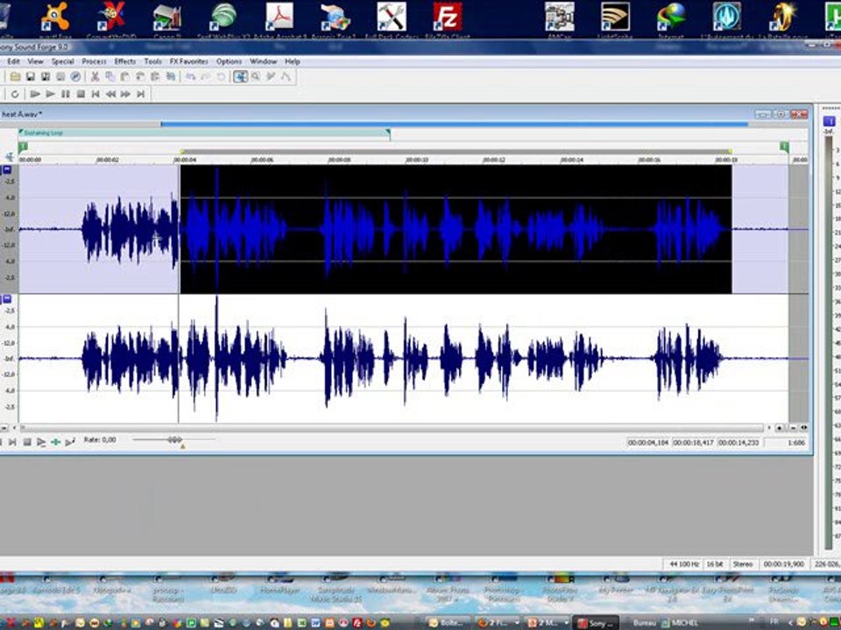Click Fast Forward in transport bar
This screenshot has width=841, height=630.
[125, 94]
